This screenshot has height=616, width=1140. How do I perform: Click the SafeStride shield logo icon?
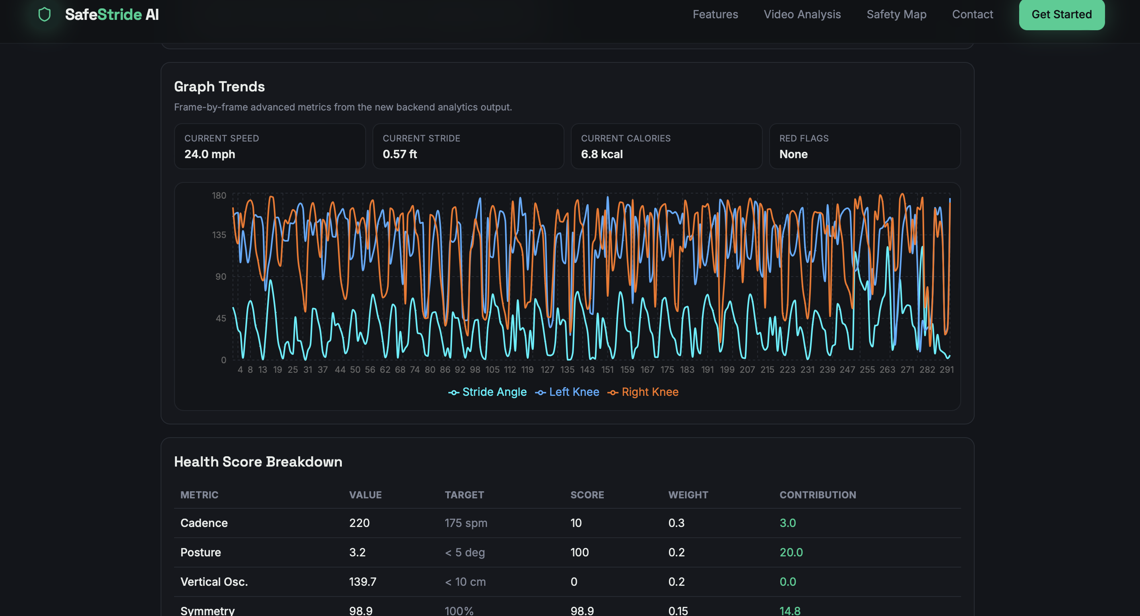[44, 15]
